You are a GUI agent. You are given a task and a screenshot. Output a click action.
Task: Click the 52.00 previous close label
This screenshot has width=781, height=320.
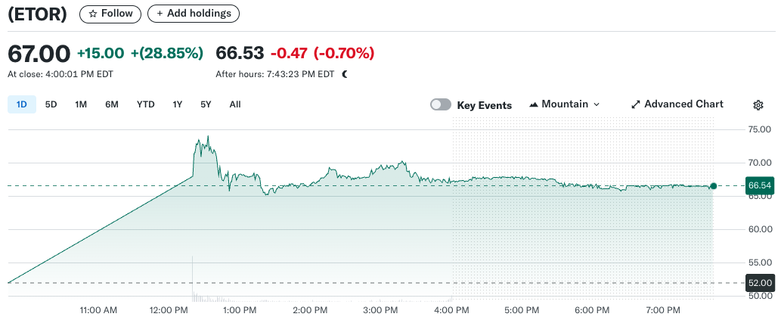758,283
